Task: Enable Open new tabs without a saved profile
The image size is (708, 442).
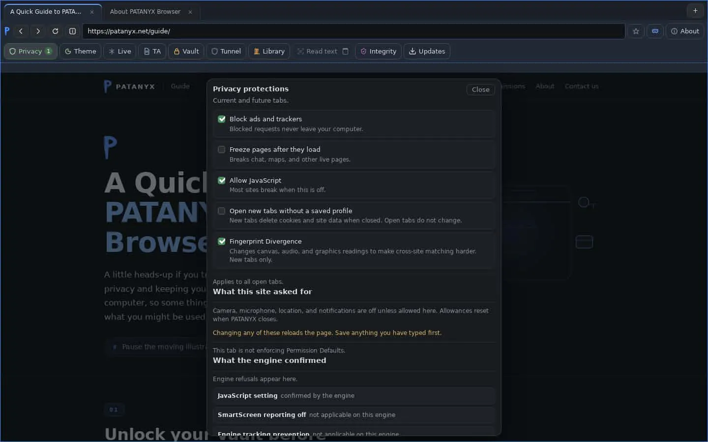Action: [x=222, y=211]
